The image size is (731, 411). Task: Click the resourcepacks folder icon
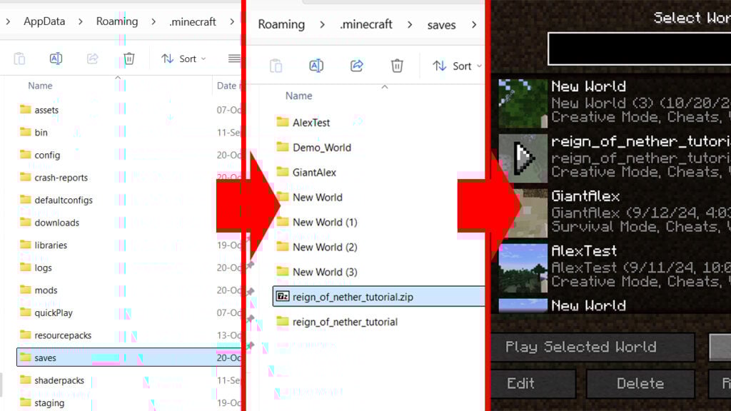(24, 335)
